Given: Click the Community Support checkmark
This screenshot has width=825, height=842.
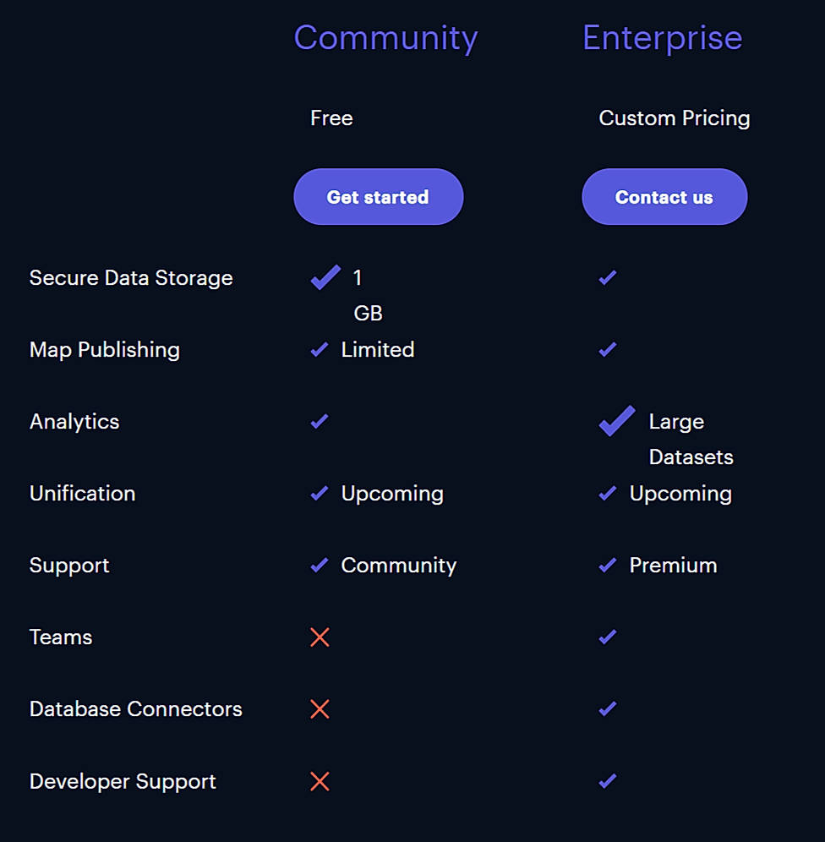Looking at the screenshot, I should 320,565.
